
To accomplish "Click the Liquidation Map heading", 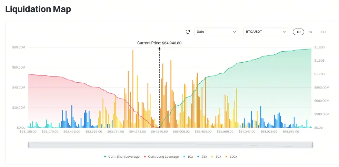I will (38, 9).
